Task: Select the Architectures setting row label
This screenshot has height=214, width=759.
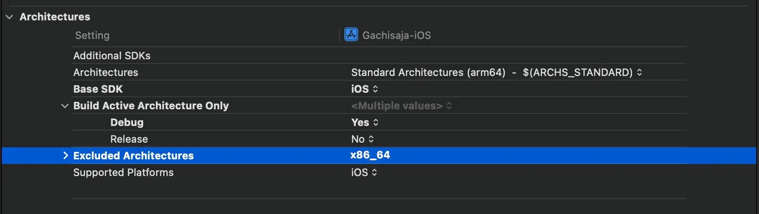Action: [x=106, y=73]
